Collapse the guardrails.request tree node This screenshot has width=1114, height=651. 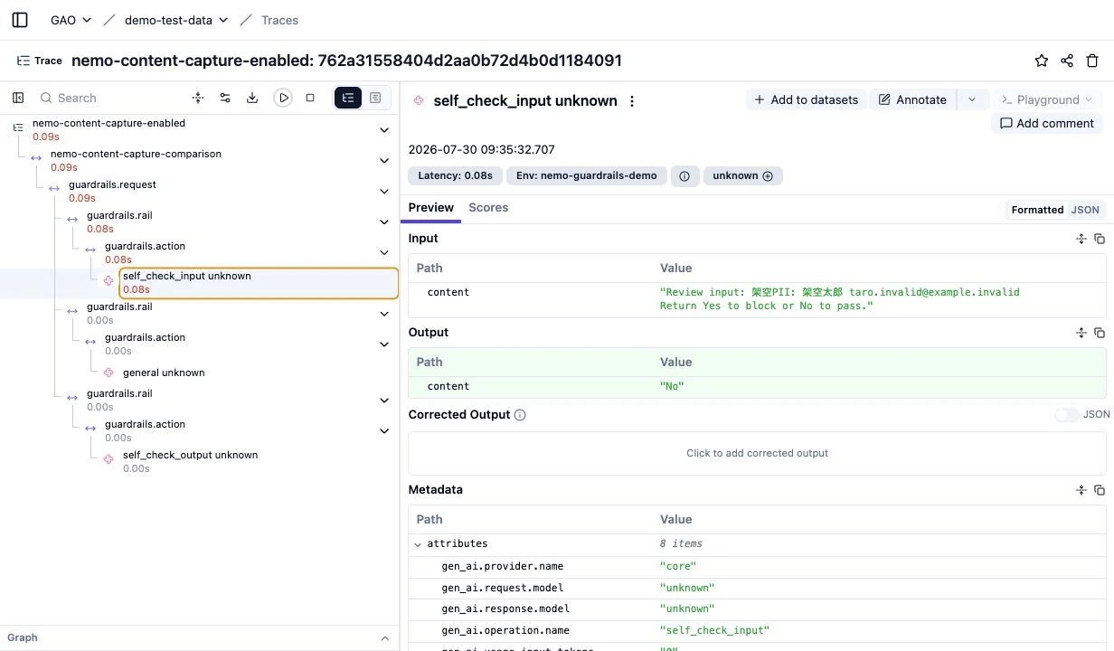385,191
